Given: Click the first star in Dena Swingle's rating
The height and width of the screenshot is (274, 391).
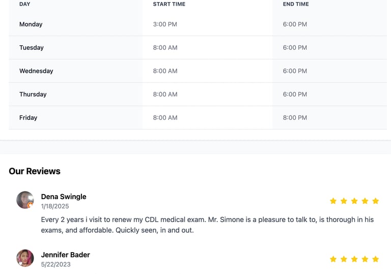Looking at the screenshot, I should tap(333, 201).
